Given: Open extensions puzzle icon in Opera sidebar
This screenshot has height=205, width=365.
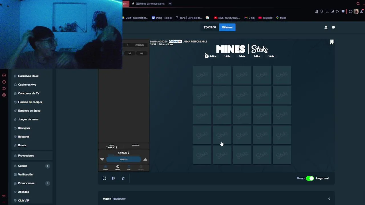Looking at the screenshot, I should pos(4,89).
